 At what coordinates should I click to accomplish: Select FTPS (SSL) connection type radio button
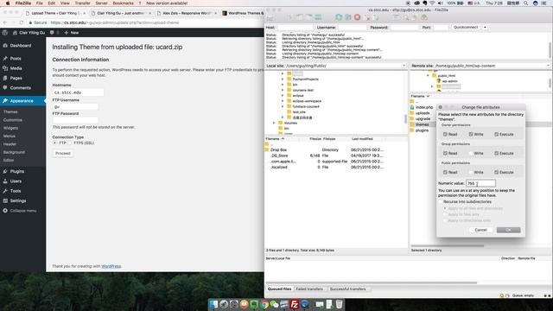pyautogui.click(x=69, y=143)
